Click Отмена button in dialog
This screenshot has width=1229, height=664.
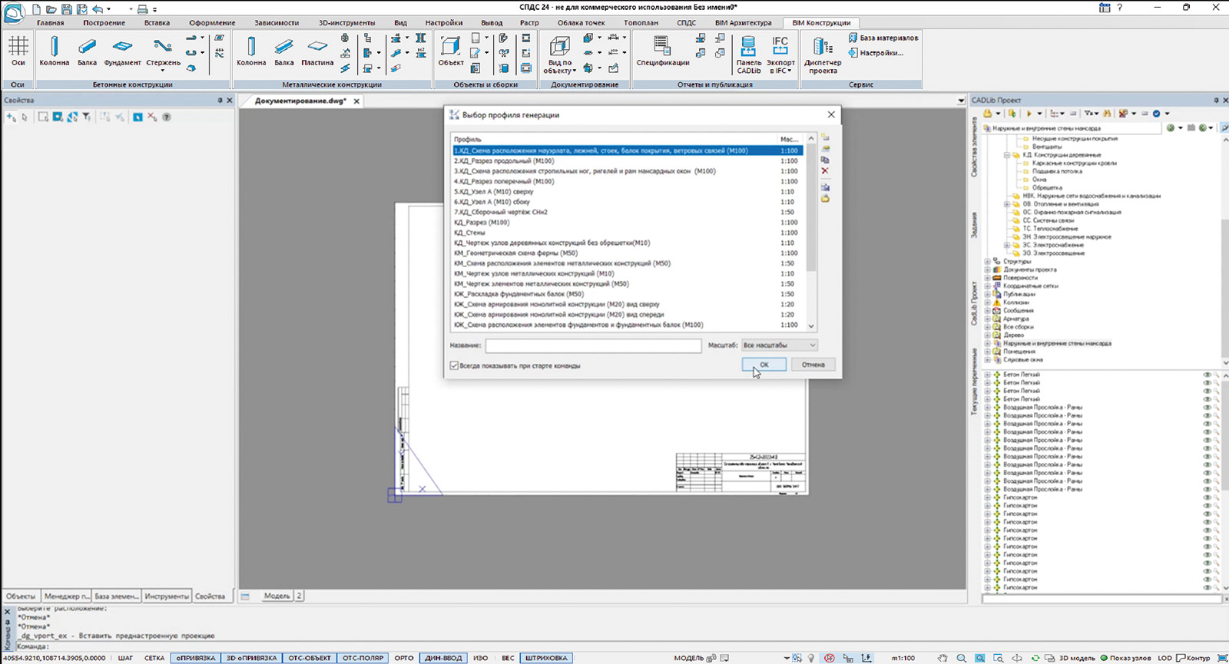[813, 365]
